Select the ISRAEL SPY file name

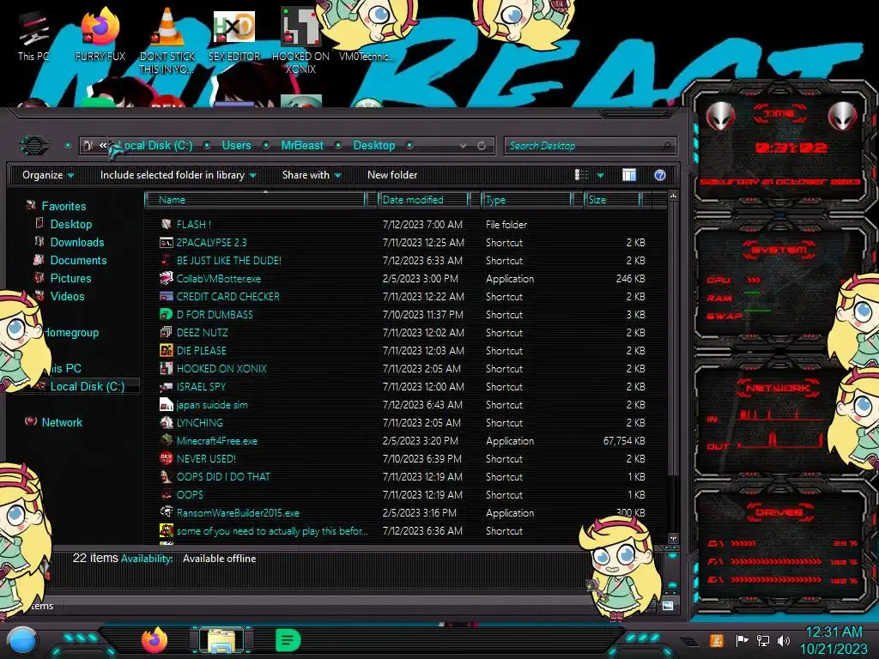(201, 387)
